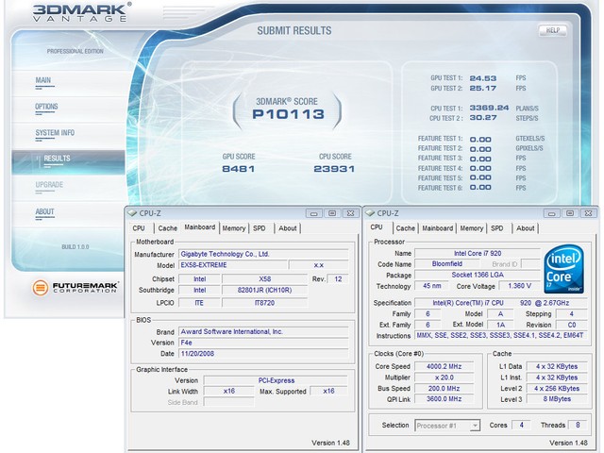
Task: Click BIOS version field F4e
Action: [x=263, y=343]
